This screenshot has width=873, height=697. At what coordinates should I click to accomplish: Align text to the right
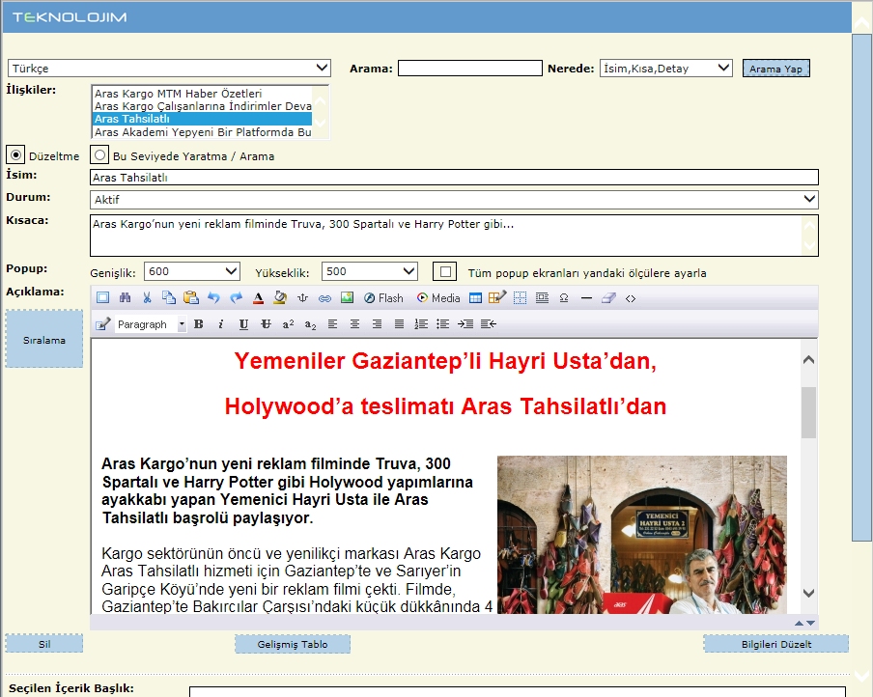pyautogui.click(x=377, y=324)
